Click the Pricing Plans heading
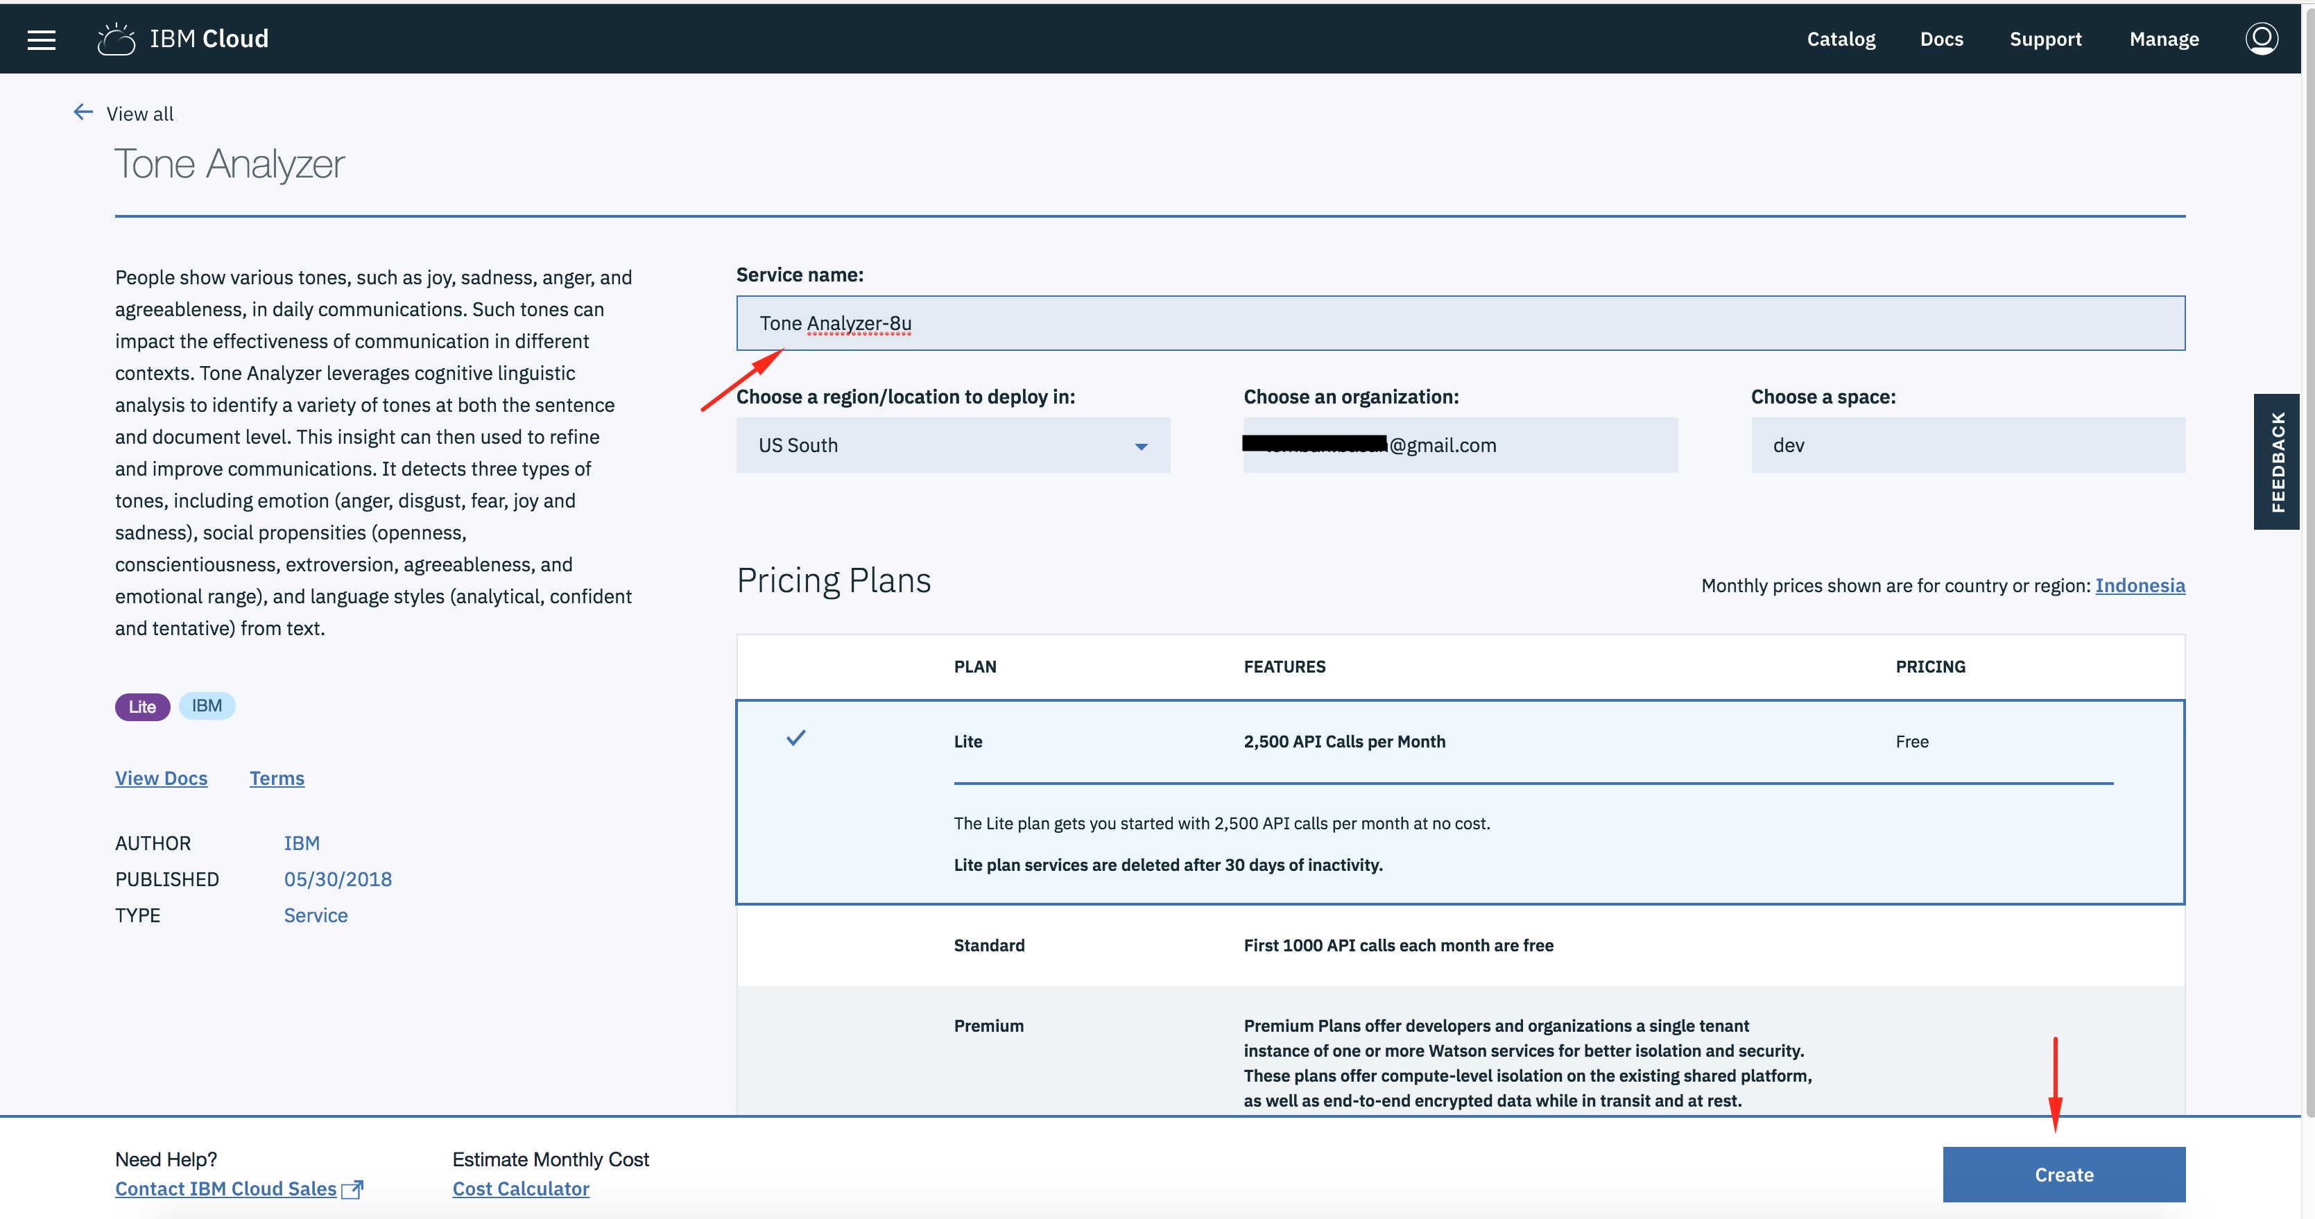The image size is (2315, 1219). 833,581
